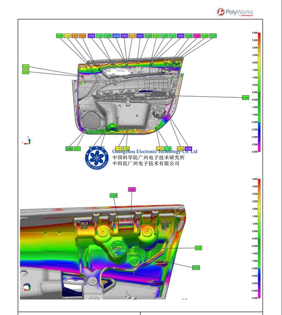
Task: Click the PolyWorks logo at top right
Action: click(235, 12)
